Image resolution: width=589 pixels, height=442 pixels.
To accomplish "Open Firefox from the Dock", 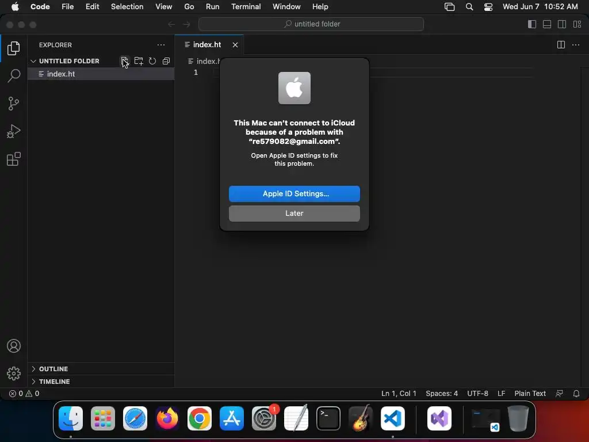I will (167, 418).
